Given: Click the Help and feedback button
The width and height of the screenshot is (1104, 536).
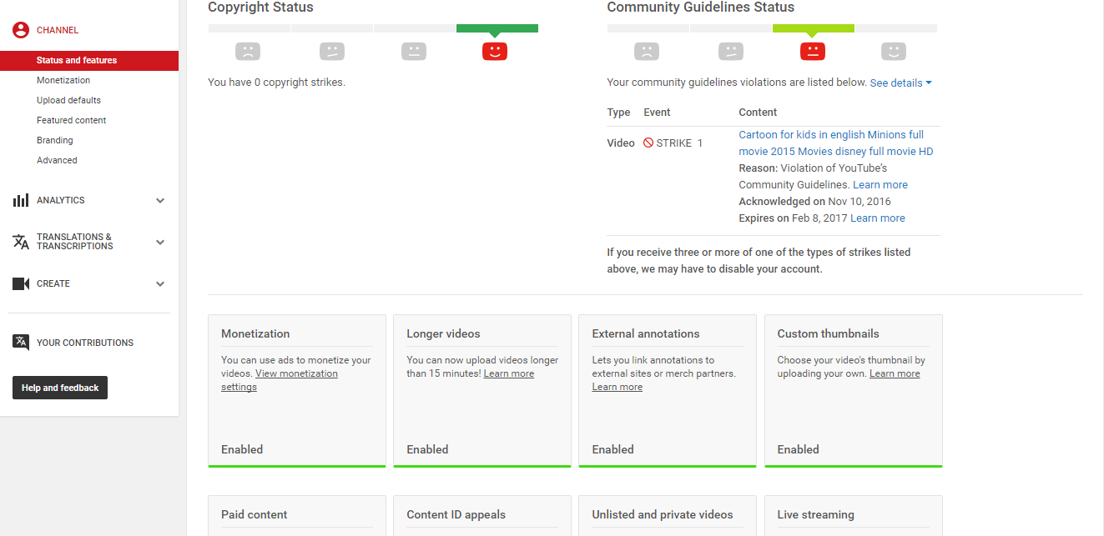Looking at the screenshot, I should point(60,388).
